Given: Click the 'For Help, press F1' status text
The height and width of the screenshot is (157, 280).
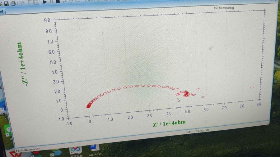Looking at the screenshot, I should (28, 150).
